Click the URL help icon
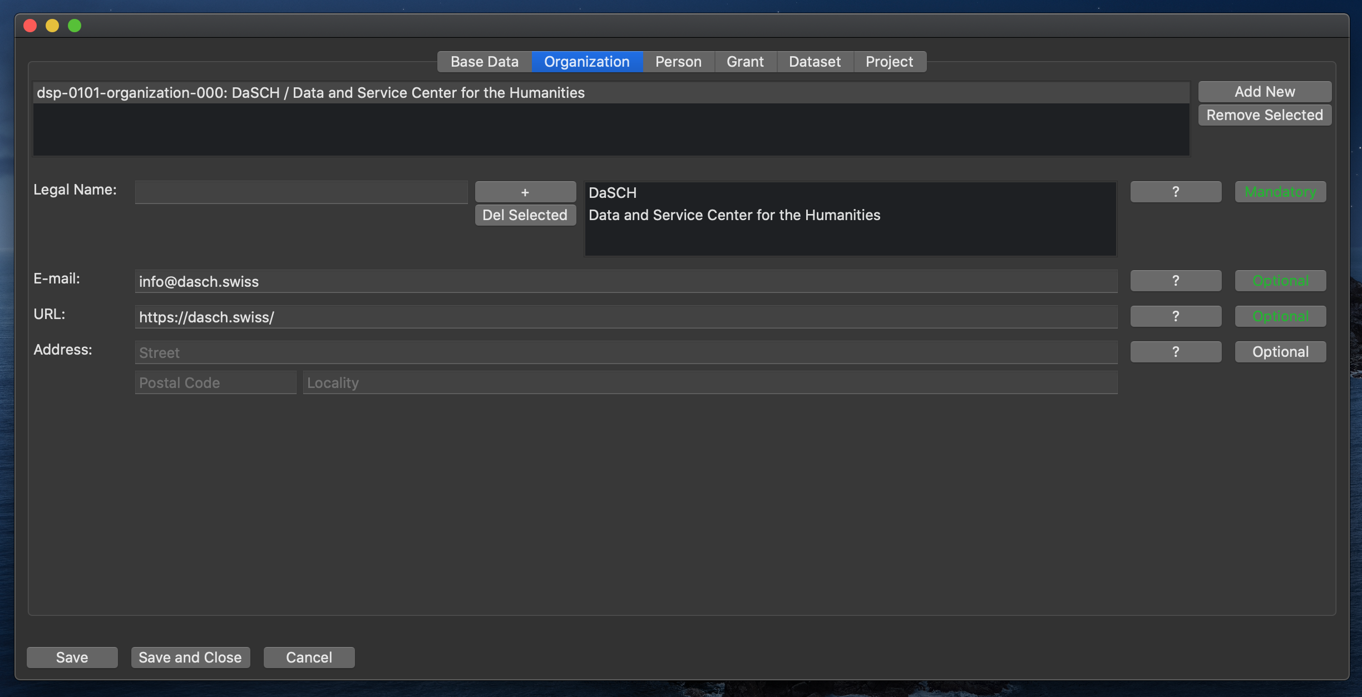This screenshot has height=697, width=1362. pyautogui.click(x=1176, y=316)
